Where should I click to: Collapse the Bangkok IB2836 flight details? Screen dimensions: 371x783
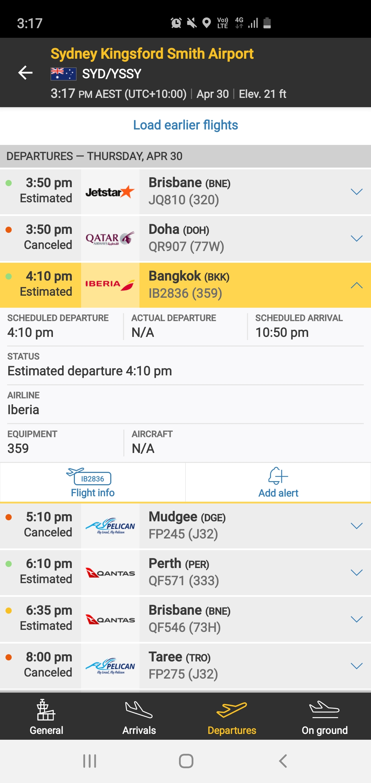point(357,285)
